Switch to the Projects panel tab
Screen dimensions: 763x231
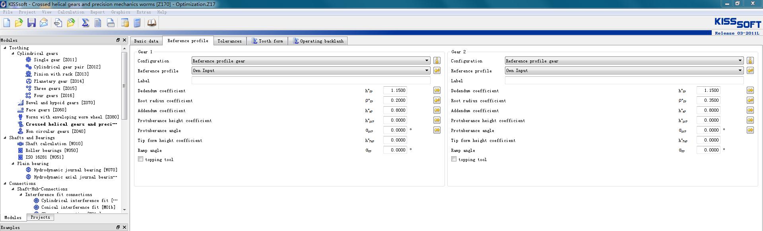click(x=40, y=217)
